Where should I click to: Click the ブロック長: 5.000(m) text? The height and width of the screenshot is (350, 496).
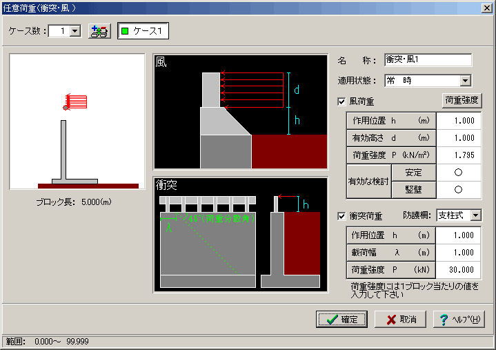point(74,202)
